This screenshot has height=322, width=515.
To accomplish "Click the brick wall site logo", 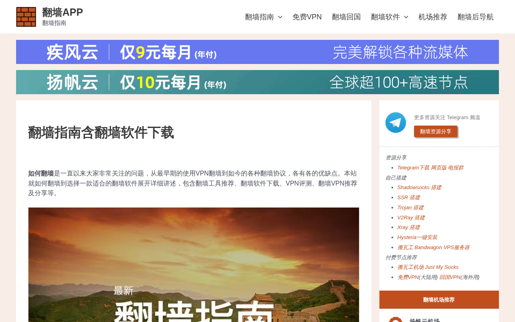I will 26,17.
